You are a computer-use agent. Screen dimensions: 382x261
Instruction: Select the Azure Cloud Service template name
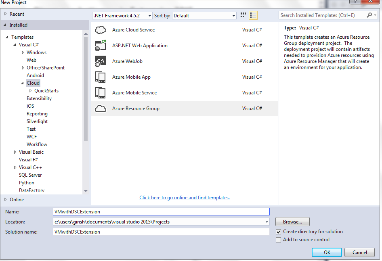coord(133,30)
